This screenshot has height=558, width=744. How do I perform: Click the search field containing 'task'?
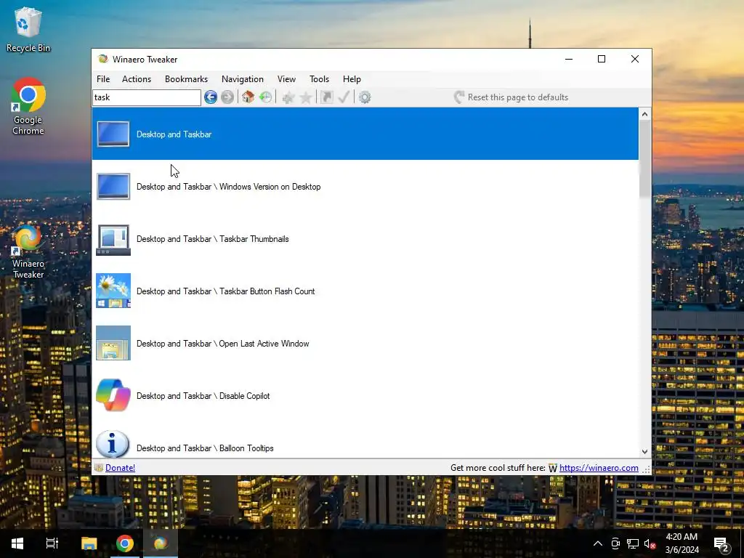(x=147, y=97)
